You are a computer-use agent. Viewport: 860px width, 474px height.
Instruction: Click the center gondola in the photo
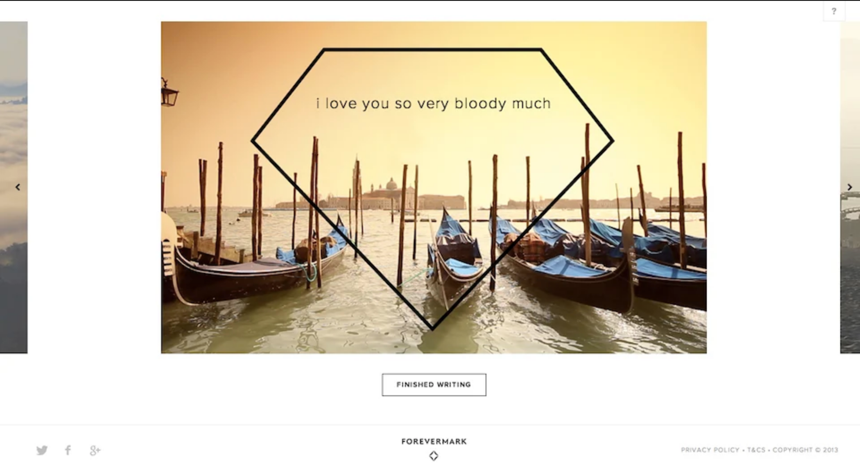(x=453, y=259)
